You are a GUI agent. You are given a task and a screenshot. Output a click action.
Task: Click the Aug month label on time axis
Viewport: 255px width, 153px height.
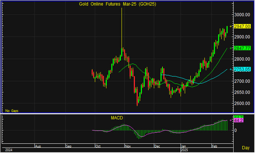click(38, 146)
